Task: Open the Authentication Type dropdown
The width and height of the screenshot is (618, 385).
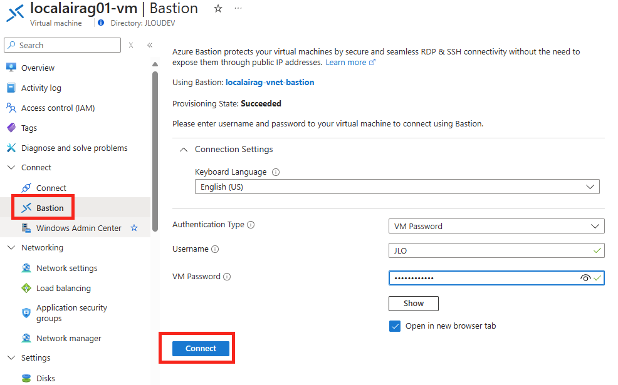Action: point(496,226)
